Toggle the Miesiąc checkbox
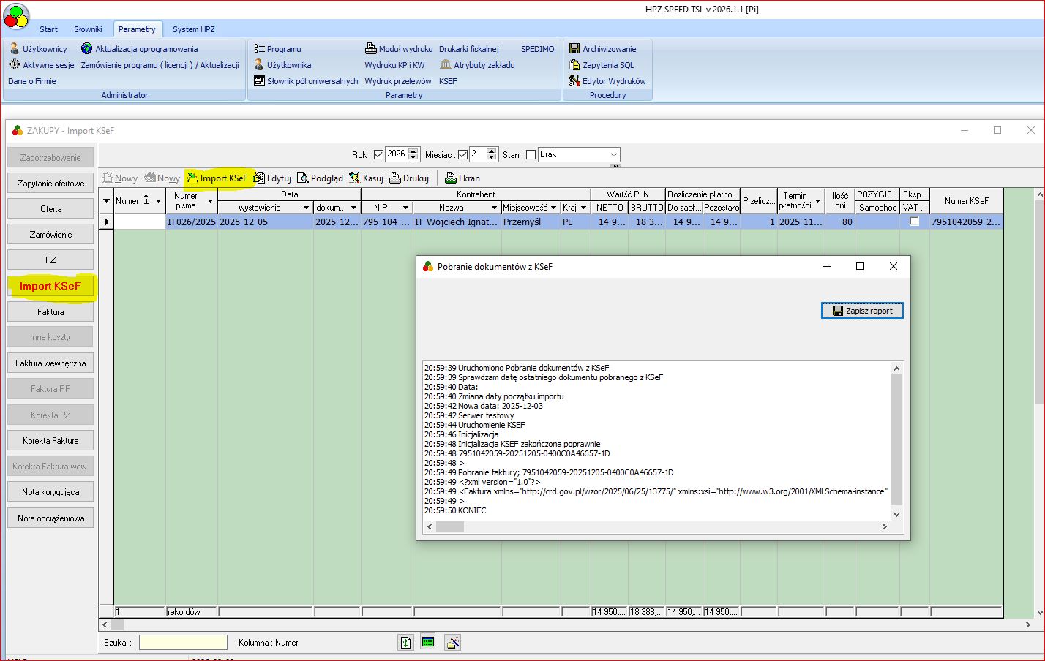This screenshot has width=1045, height=661. (462, 154)
